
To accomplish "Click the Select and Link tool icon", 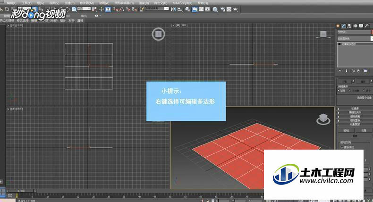I will [1, 9].
